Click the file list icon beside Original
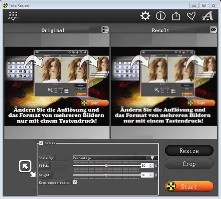The width and height of the screenshot is (221, 199). pyautogui.click(x=105, y=30)
